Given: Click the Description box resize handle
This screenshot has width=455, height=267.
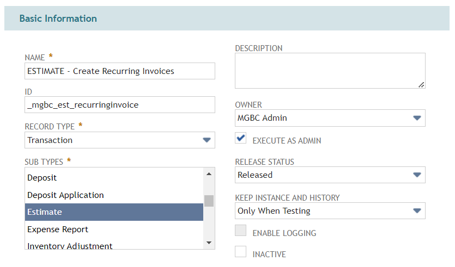Looking at the screenshot, I should pyautogui.click(x=421, y=85).
